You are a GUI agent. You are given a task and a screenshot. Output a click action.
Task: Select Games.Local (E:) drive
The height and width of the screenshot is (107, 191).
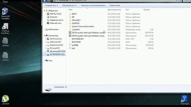tap(56, 45)
